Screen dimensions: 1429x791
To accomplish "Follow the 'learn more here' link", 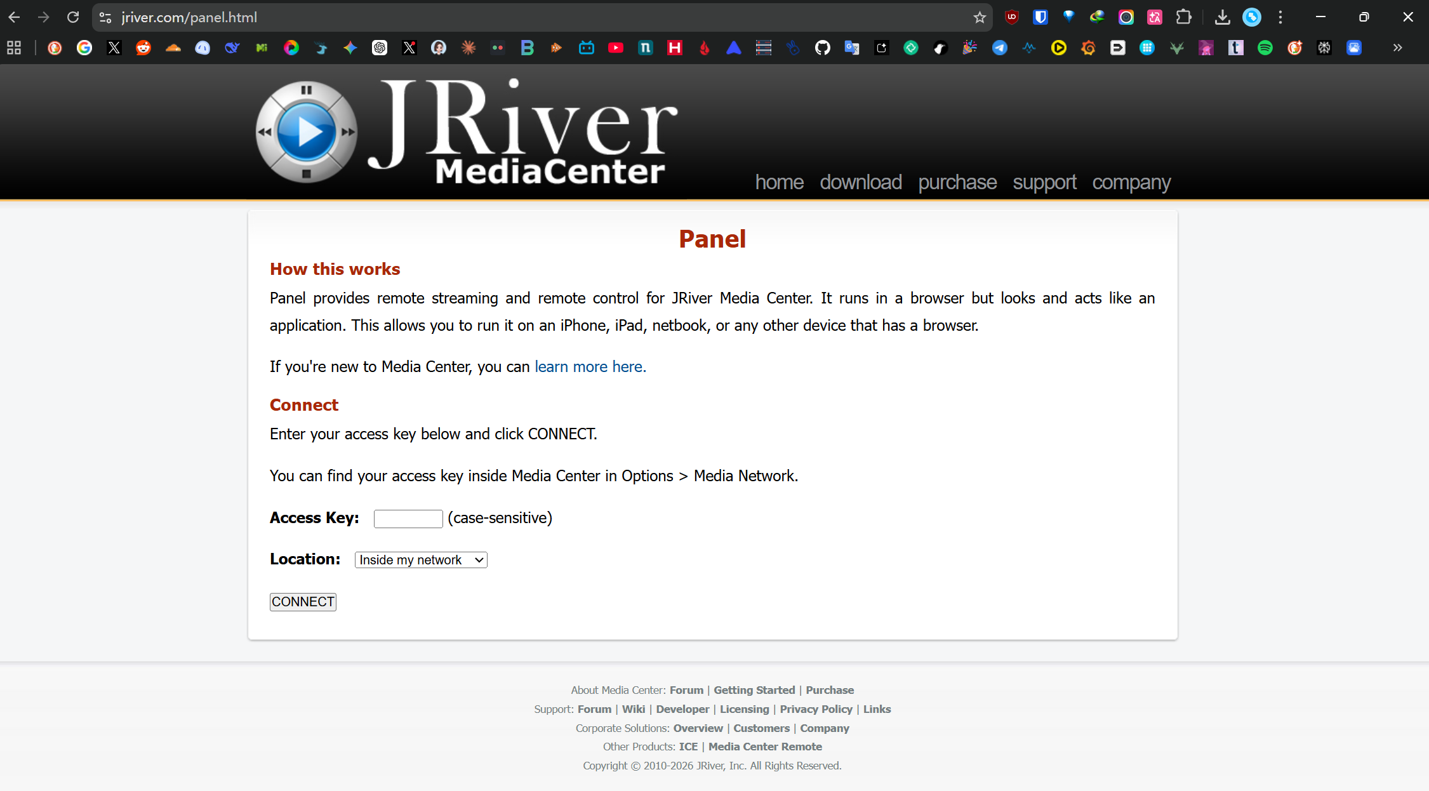I will click(590, 367).
